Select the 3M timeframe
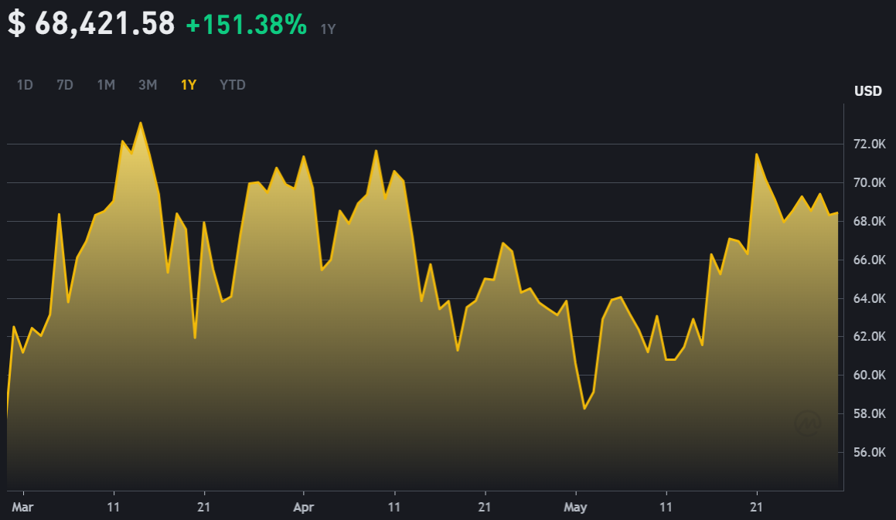The width and height of the screenshot is (896, 520). tap(147, 85)
